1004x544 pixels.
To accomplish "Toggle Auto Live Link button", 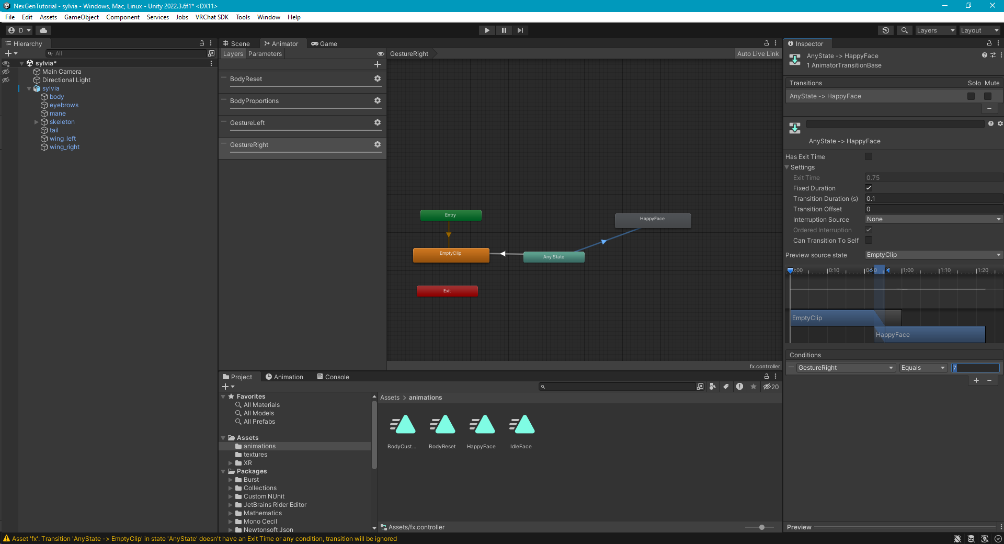I will [x=758, y=54].
